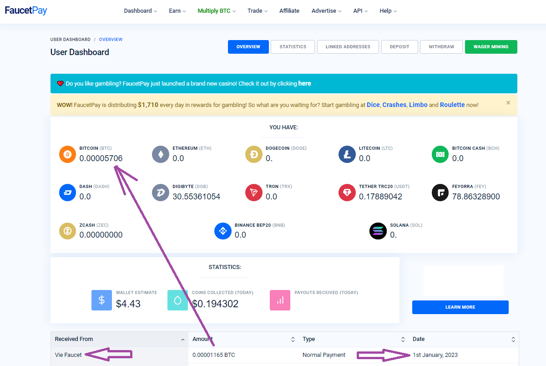Click the coins collected value $0.194302
The width and height of the screenshot is (546, 366).
pos(215,304)
